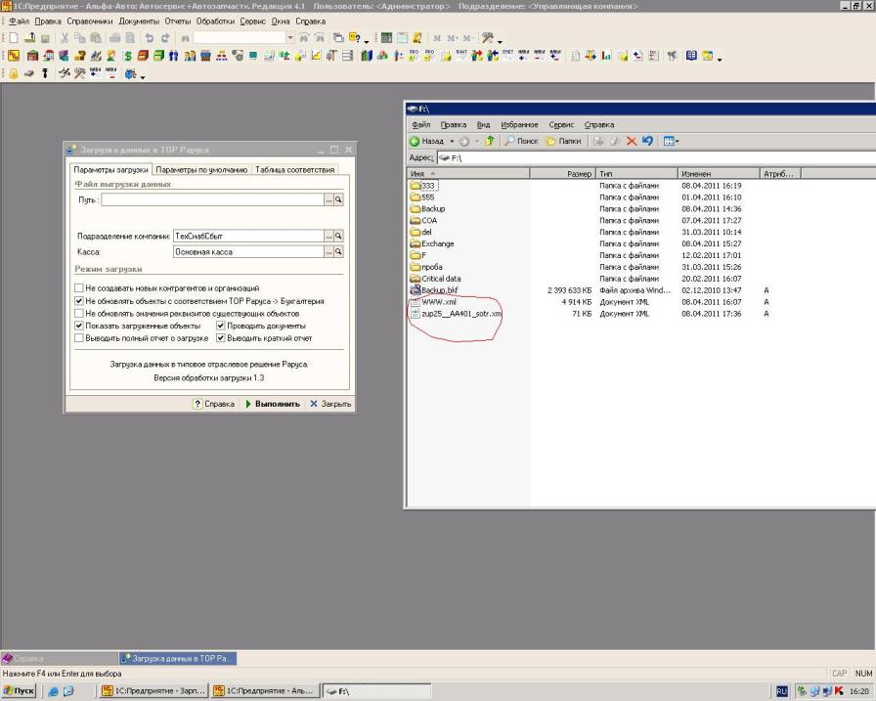Enable 'Не обновлять значения реквизитов существующих объектов'
The width and height of the screenshot is (876, 701).
[79, 314]
